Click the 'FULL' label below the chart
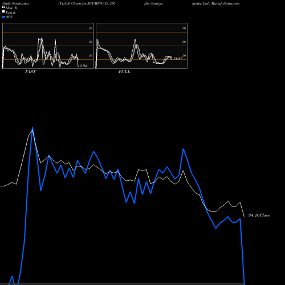 [124, 72]
